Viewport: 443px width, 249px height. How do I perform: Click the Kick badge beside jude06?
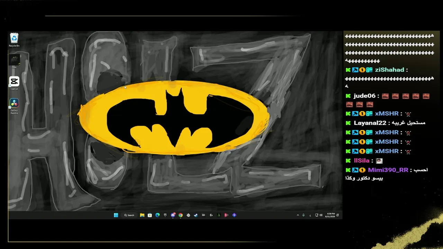click(348, 96)
